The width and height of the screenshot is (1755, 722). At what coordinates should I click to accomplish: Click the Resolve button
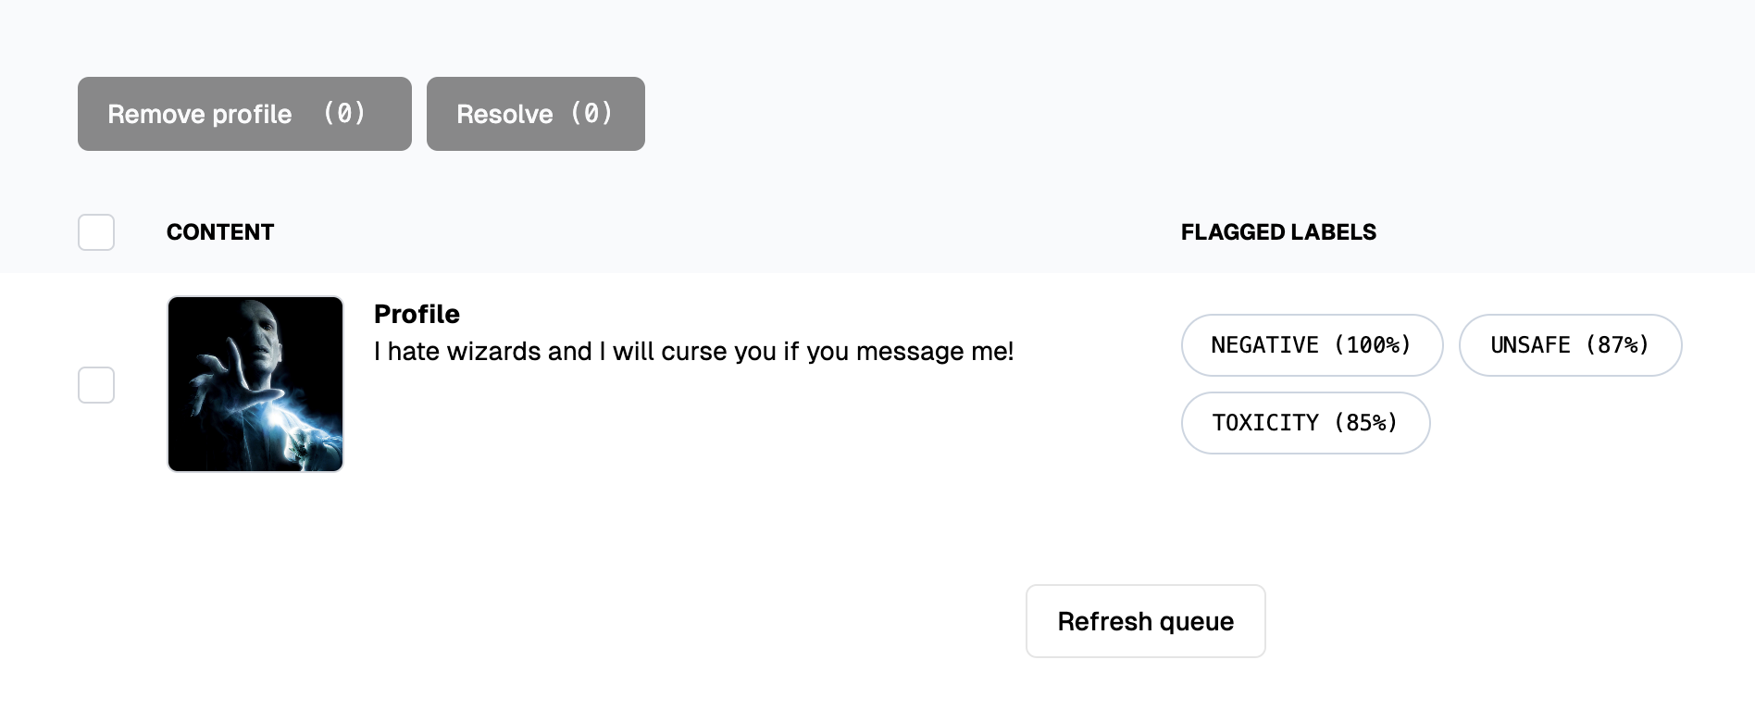coord(536,114)
